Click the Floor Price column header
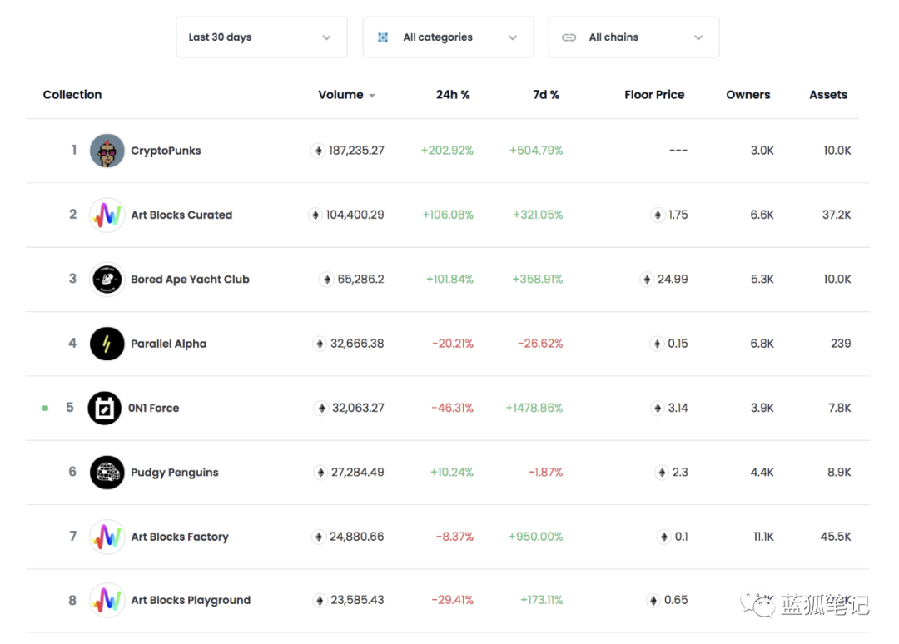Image resolution: width=899 pixels, height=644 pixels. click(x=654, y=95)
